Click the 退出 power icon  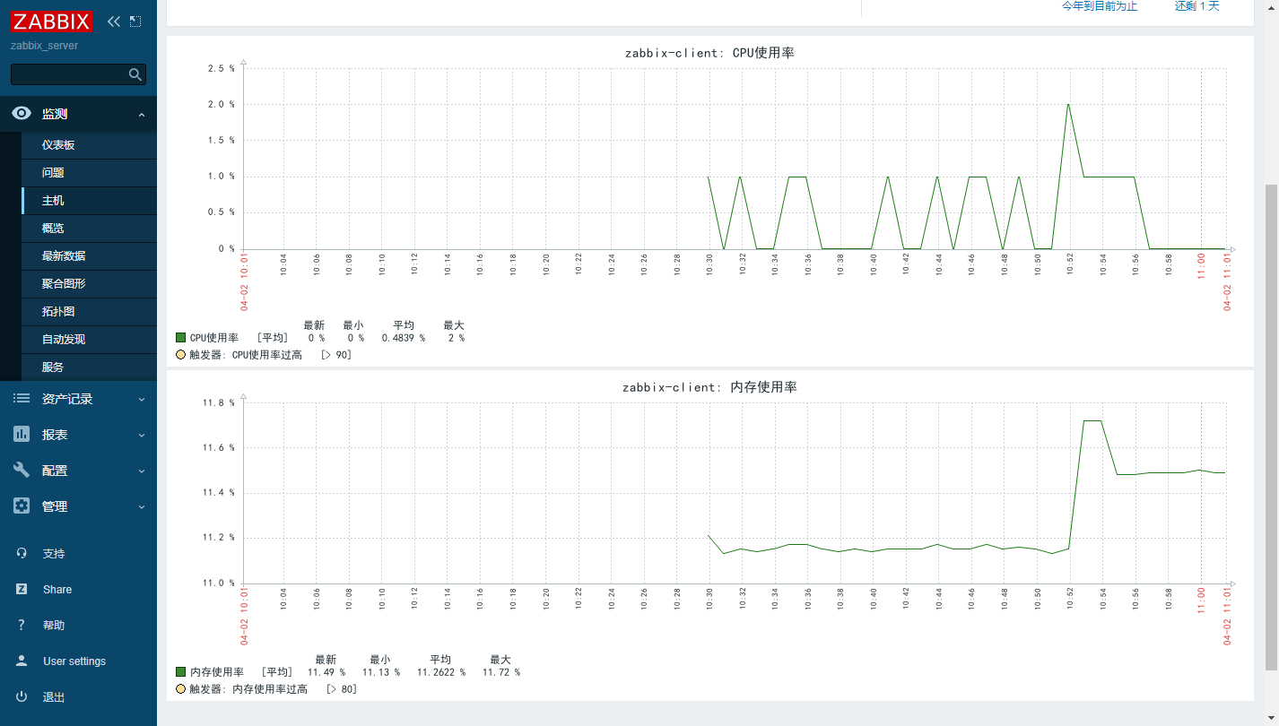(22, 697)
